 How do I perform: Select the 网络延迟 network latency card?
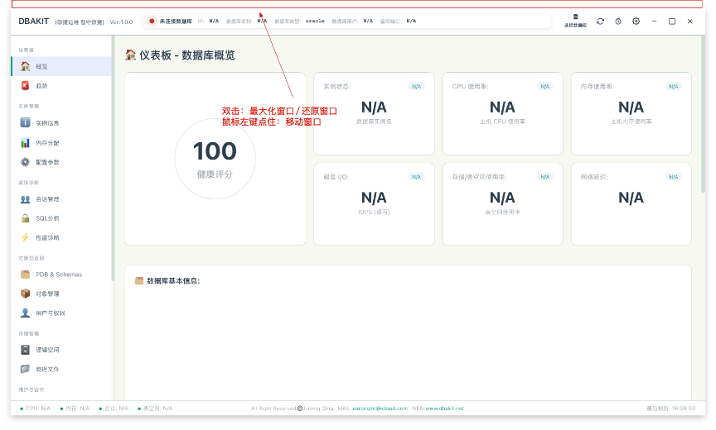(631, 204)
